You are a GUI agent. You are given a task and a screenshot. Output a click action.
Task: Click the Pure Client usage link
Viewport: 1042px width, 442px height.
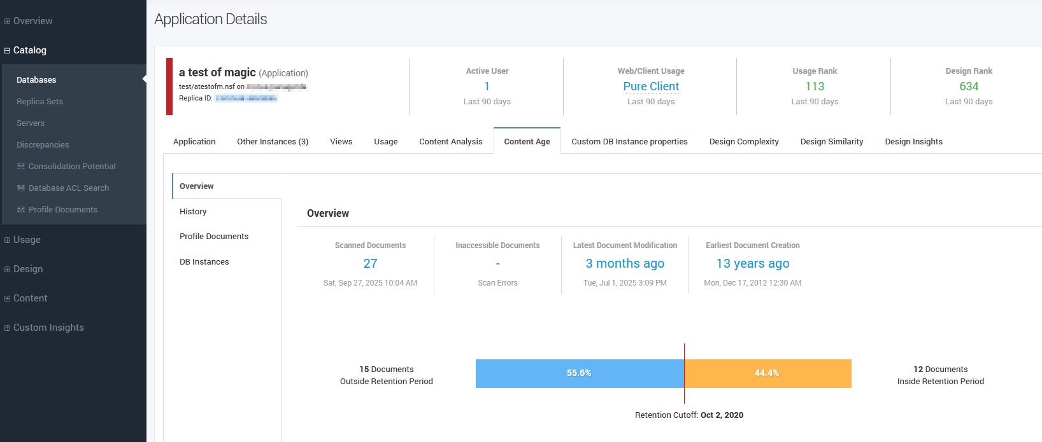click(651, 86)
